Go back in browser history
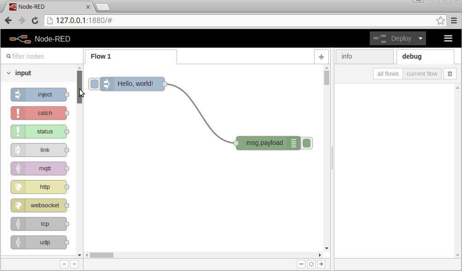Viewport: 462px width, 271px height. [8, 20]
